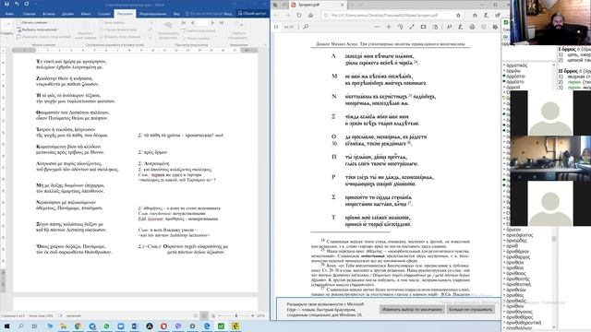Undo the last action in Word
This screenshot has width=591, height=332.
pyautogui.click(x=17, y=4)
